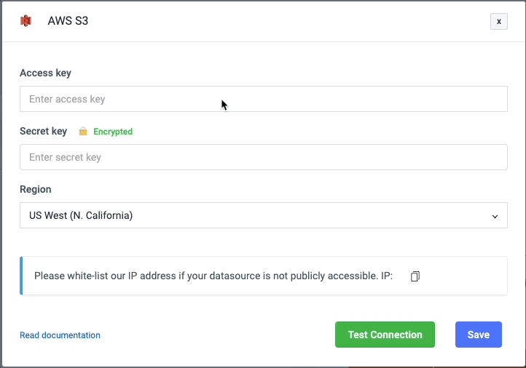Screen dimensions: 526x368
Task: Click the Access key label
Action: tap(45, 73)
